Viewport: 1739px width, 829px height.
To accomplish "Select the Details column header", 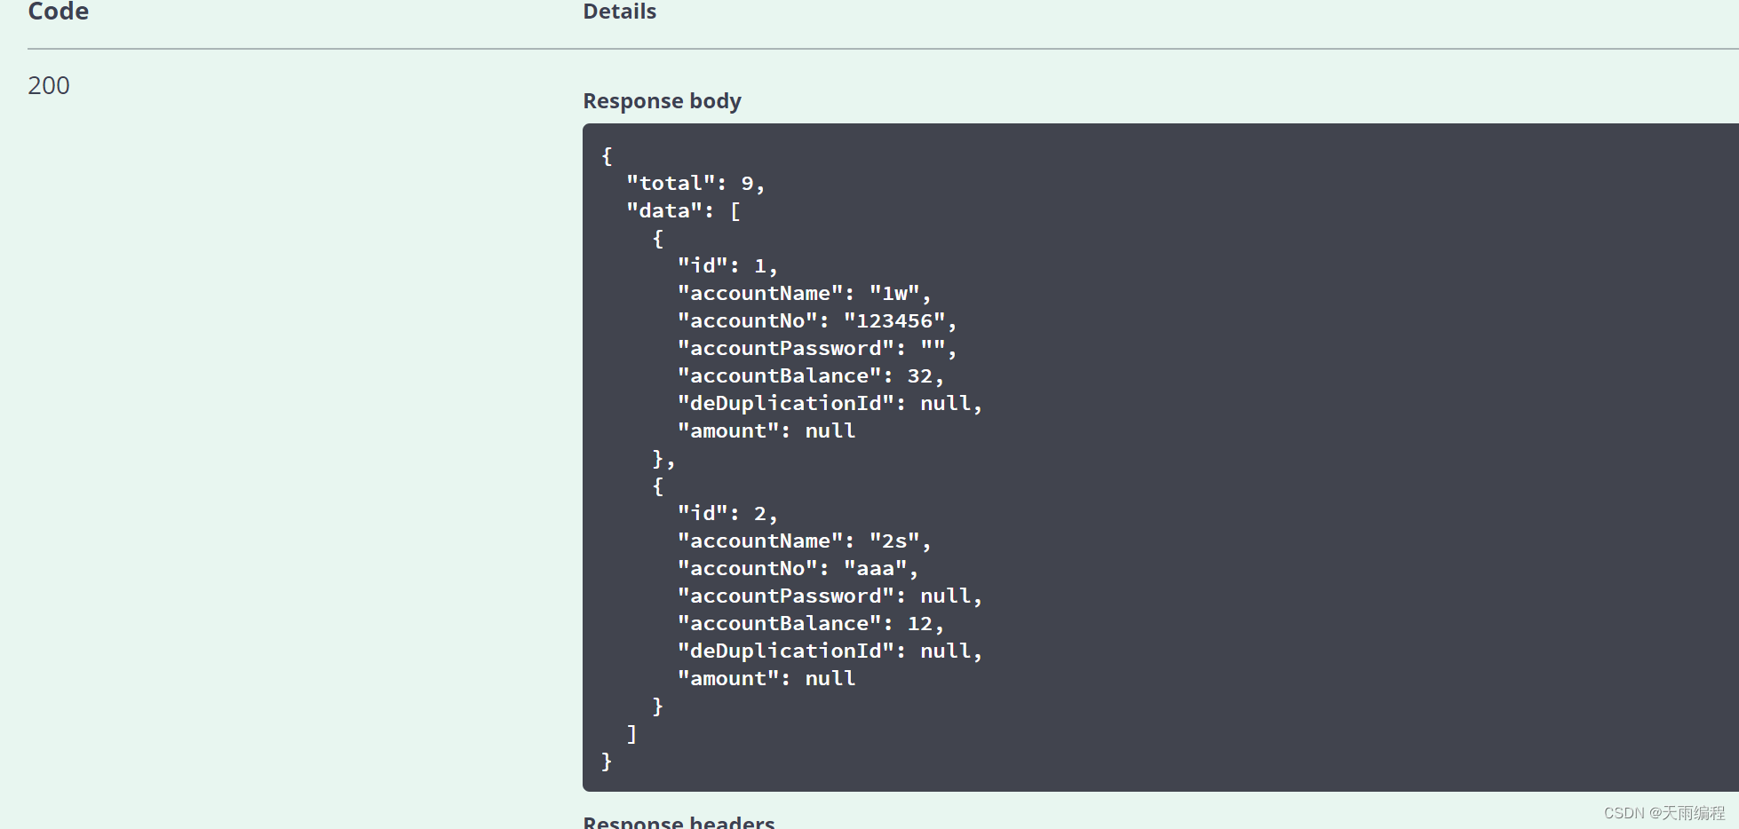I will [619, 12].
